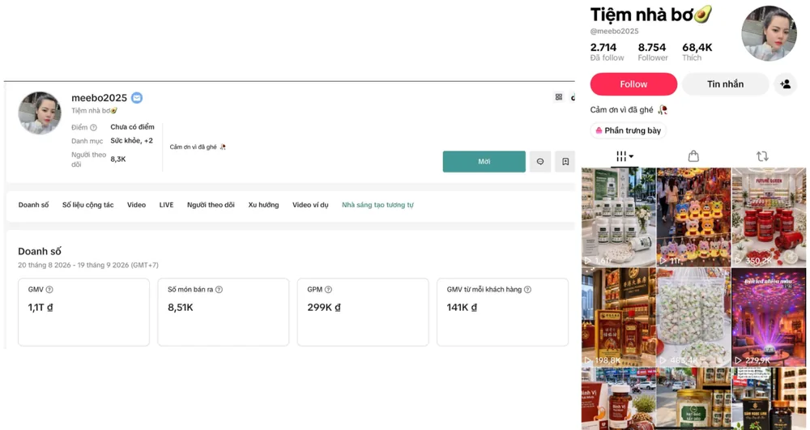This screenshot has height=430, width=810.
Task: Click the meebo2025 username heading
Action: click(99, 97)
